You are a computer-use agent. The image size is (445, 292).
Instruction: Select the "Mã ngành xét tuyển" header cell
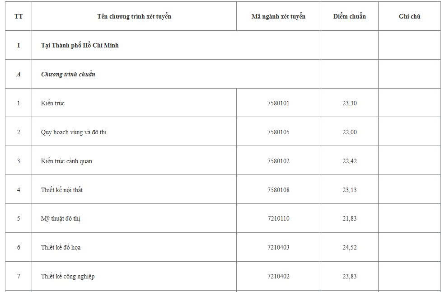pos(278,16)
